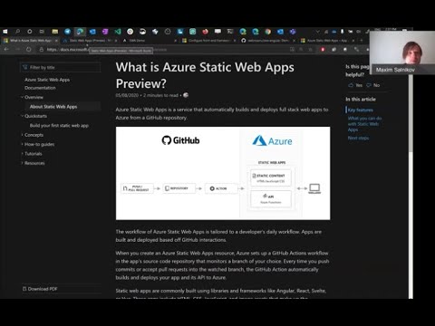This screenshot has height=326, width=435.
Task: Jump to 'Next steps' section
Action: point(358,138)
